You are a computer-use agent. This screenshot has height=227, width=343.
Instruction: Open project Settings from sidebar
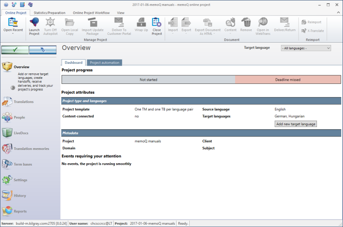click(x=21, y=180)
